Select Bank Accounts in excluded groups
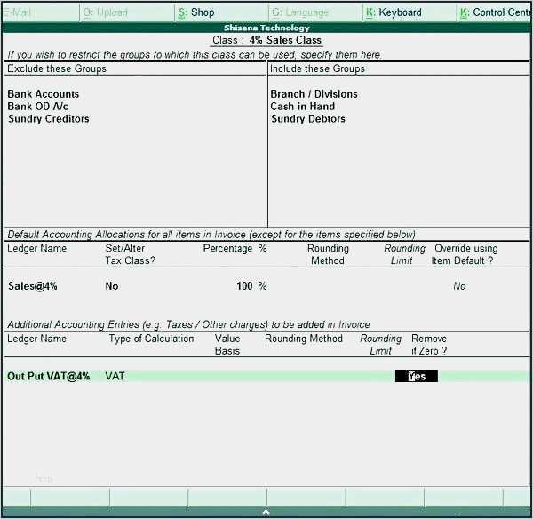This screenshot has width=533, height=519. 44,94
